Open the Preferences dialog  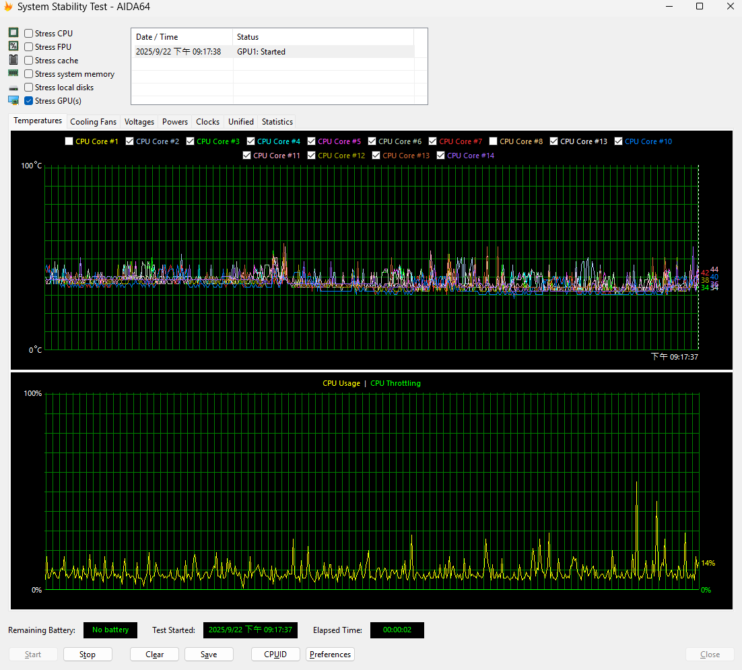point(330,655)
